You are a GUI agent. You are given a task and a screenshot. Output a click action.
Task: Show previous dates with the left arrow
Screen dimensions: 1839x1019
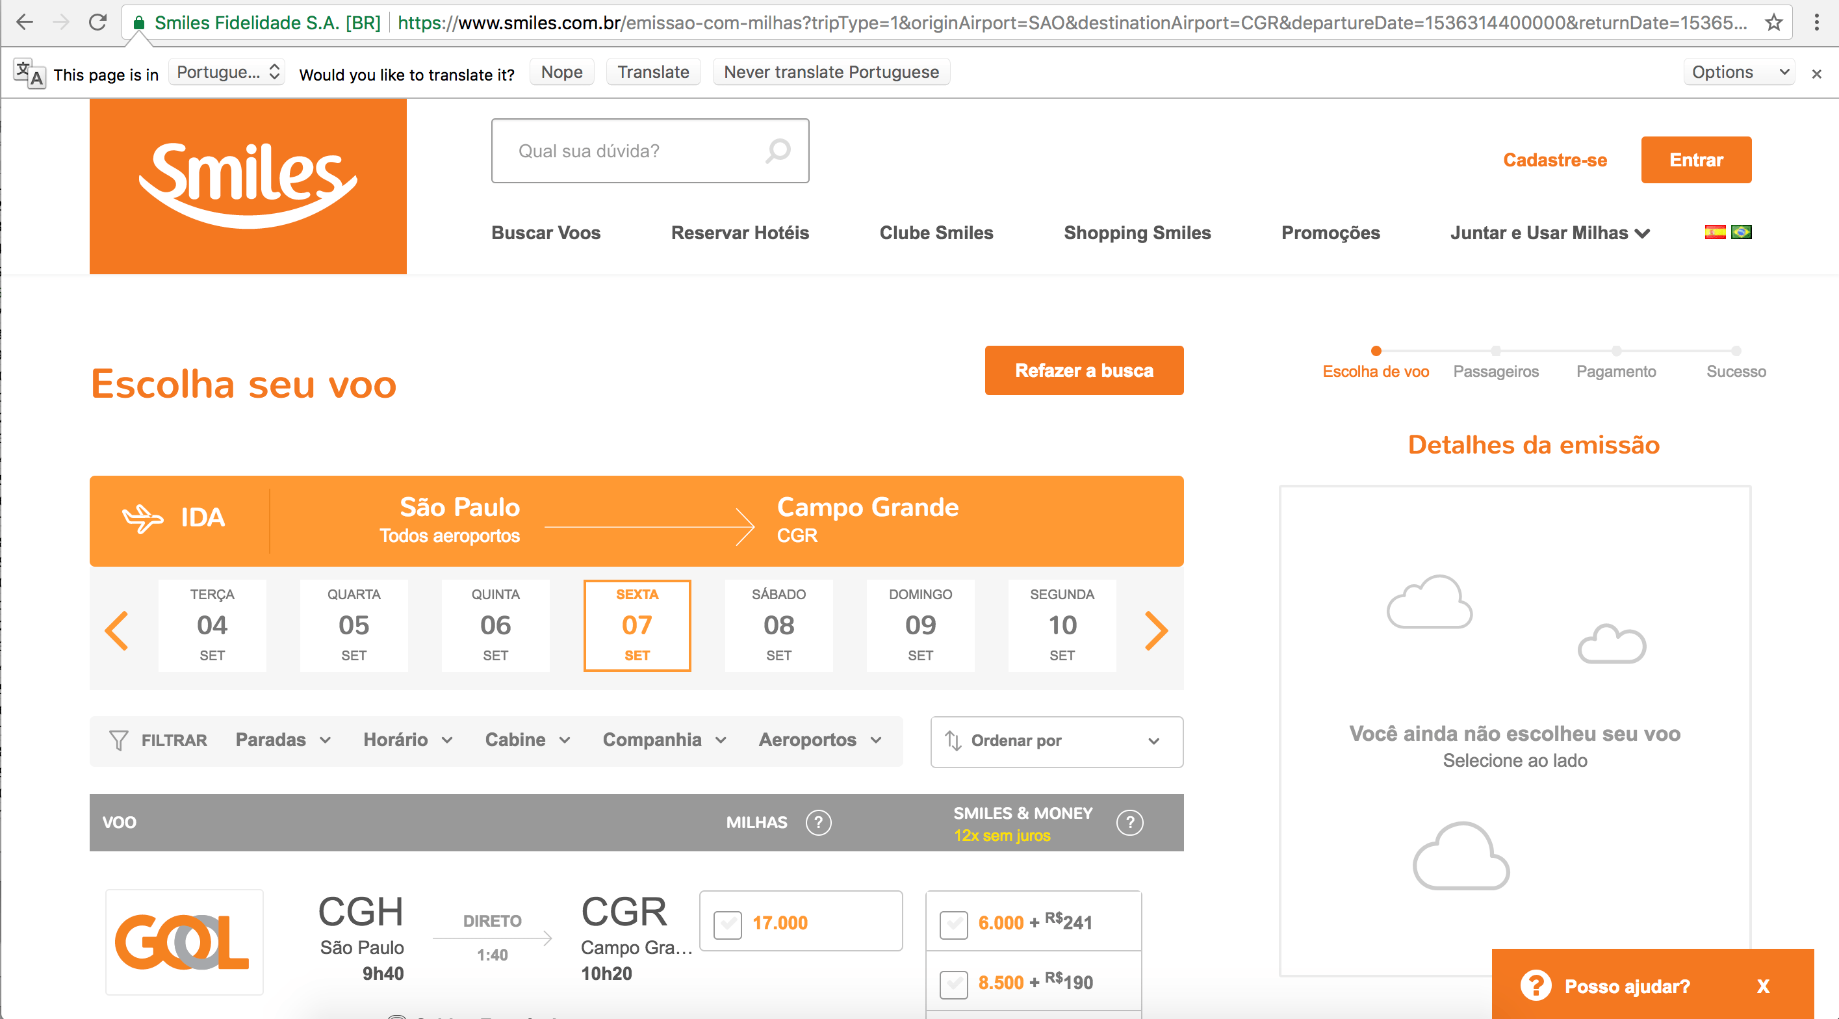click(x=116, y=630)
